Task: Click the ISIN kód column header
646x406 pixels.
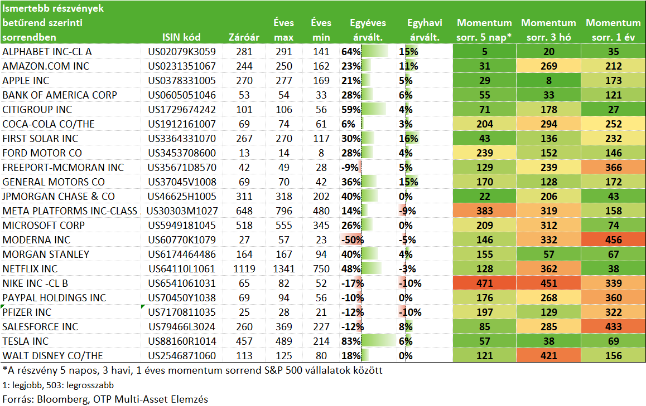Action: (x=181, y=37)
